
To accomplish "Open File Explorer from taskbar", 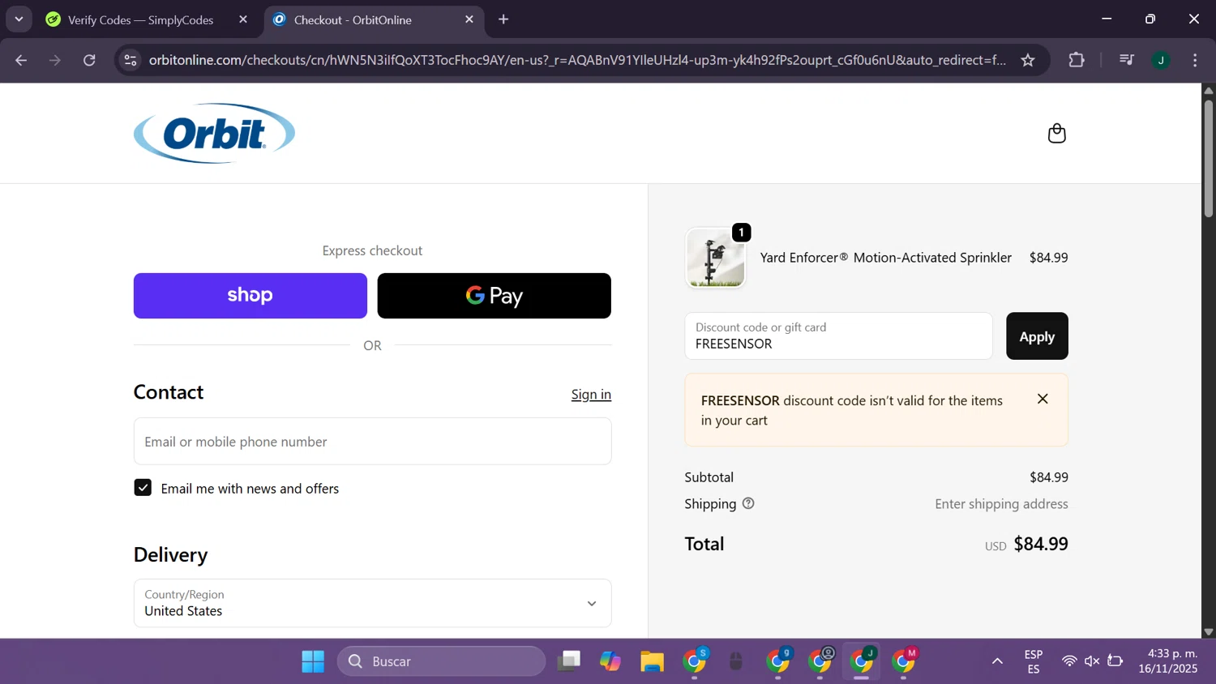I will tap(652, 661).
